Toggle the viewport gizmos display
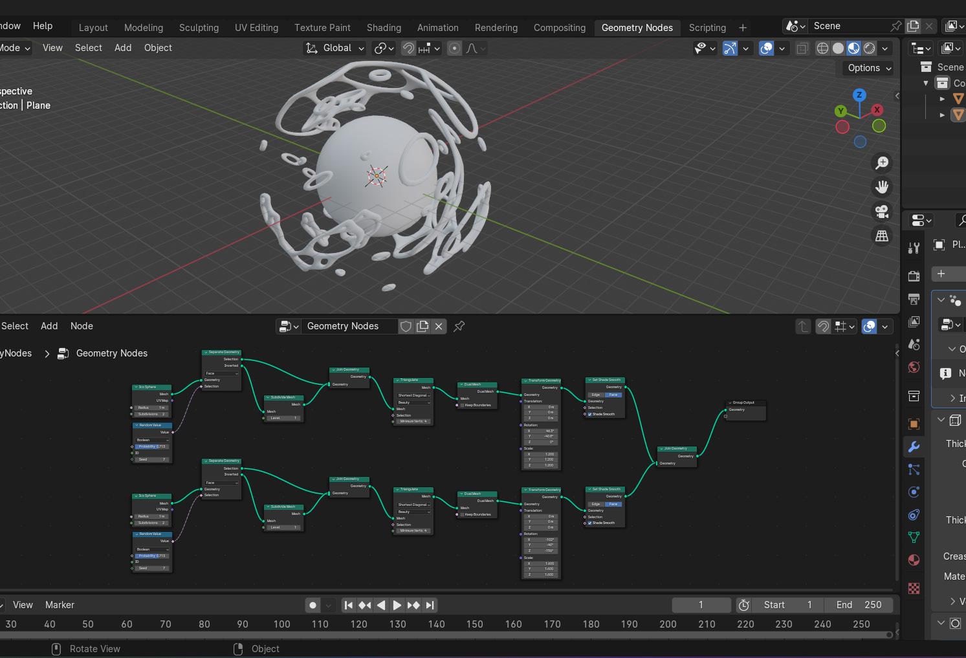The height and width of the screenshot is (658, 966). pyautogui.click(x=730, y=48)
